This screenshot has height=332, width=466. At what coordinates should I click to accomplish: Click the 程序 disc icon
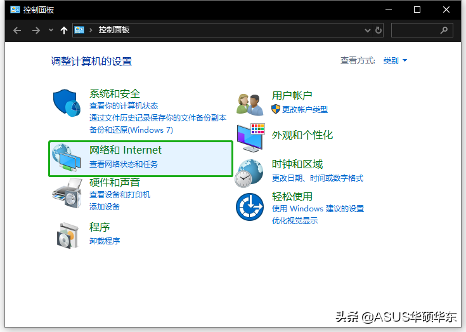[68, 236]
